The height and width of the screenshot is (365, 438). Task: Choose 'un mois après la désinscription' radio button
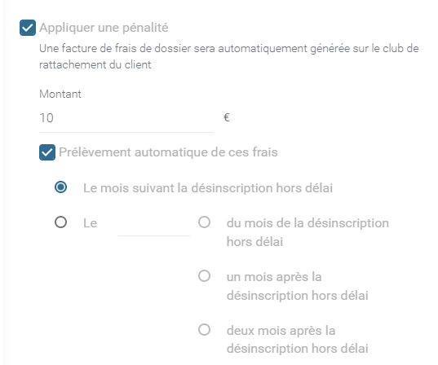tap(204, 276)
